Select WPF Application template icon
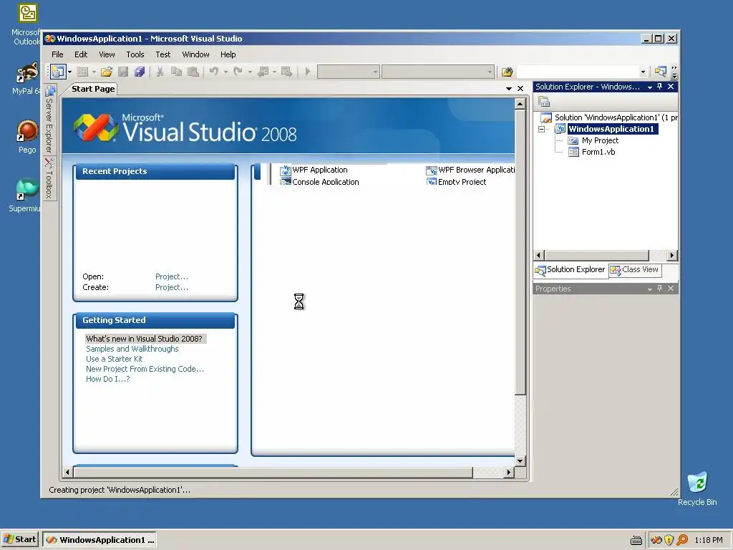 pos(285,170)
